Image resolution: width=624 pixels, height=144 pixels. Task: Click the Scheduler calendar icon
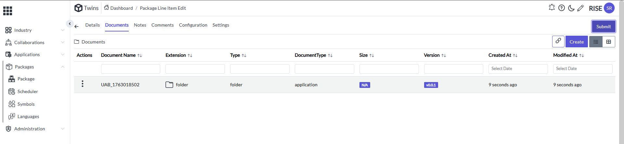click(12, 91)
